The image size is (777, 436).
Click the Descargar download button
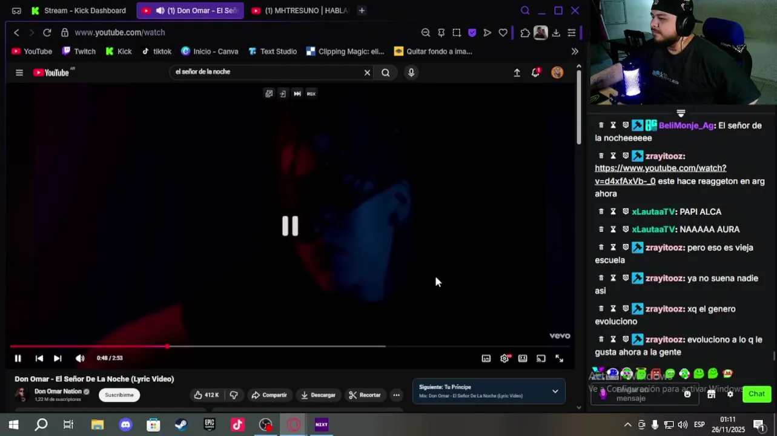(318, 395)
